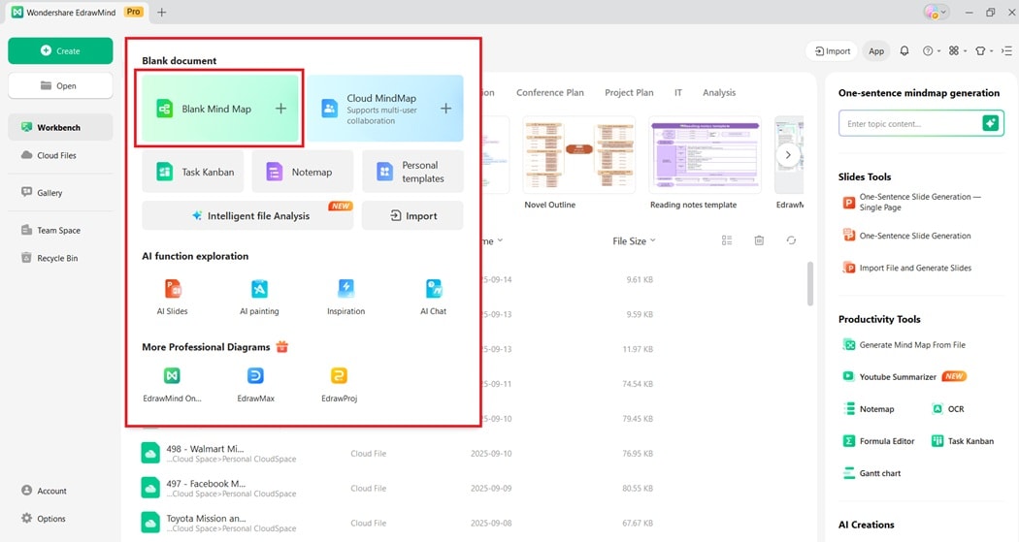Viewport: 1019px width, 542px height.
Task: Click the file list vertical scrollbar
Action: coord(809,284)
